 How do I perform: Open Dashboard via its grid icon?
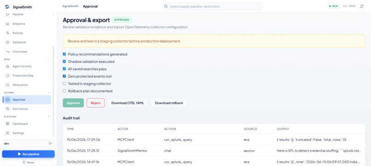pos(7,124)
